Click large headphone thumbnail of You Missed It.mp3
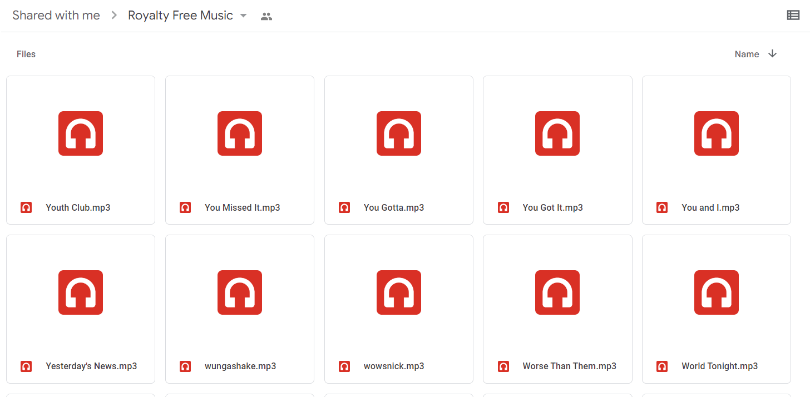The height and width of the screenshot is (397, 810). 240,133
